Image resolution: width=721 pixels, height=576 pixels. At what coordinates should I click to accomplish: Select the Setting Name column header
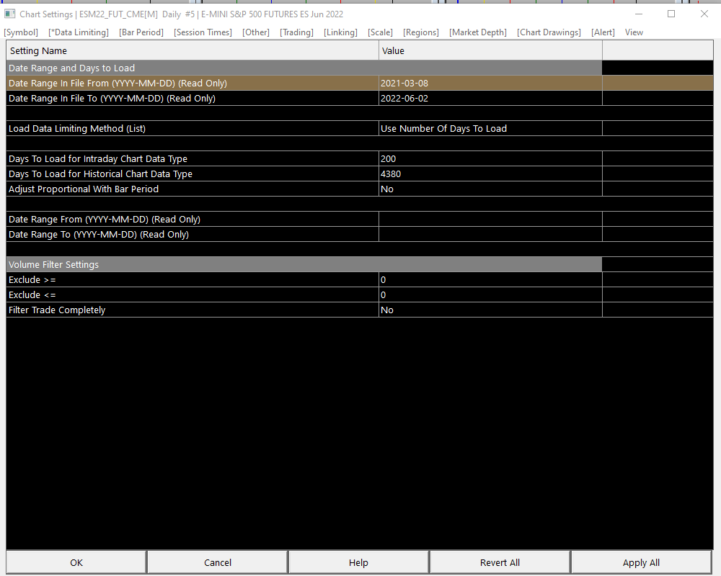click(193, 50)
